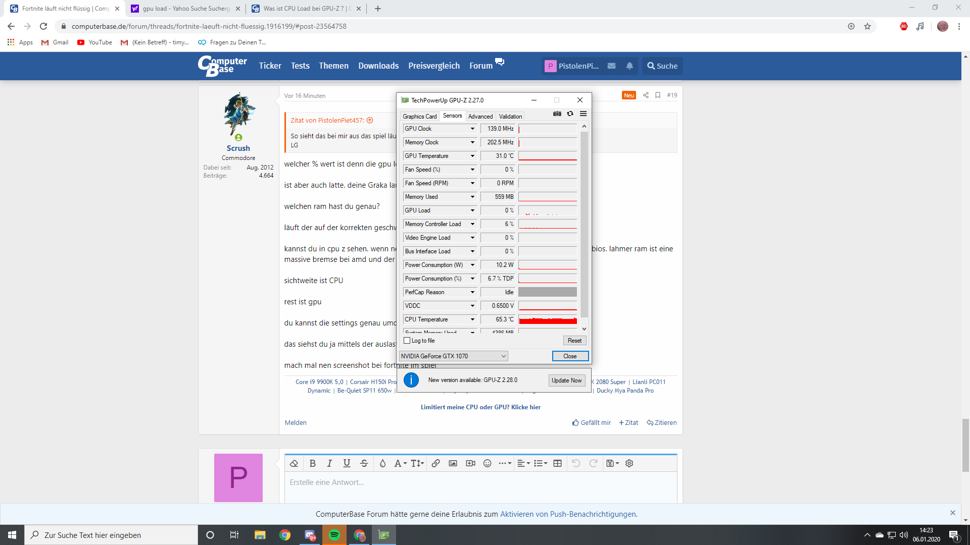970x545 pixels.
Task: Toggle bold formatting in the reply editor
Action: point(313,463)
